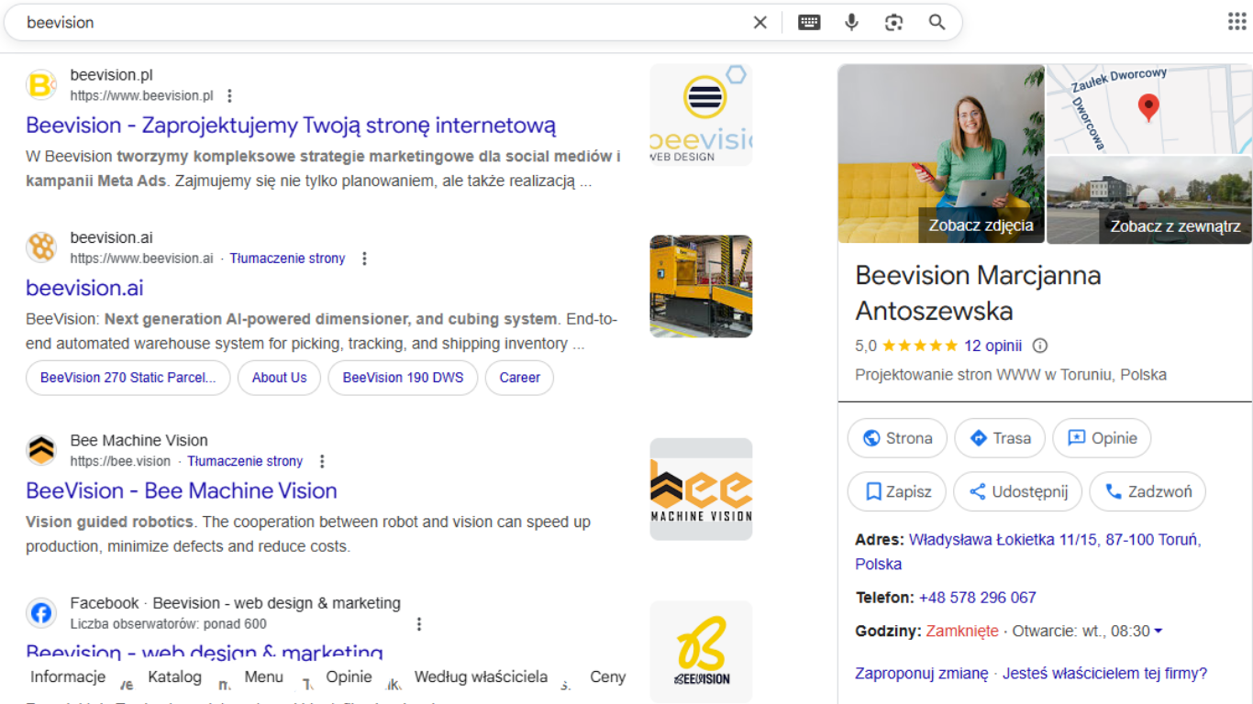Open the 'Zobacz z zewnątrz' street view photo
The width and height of the screenshot is (1253, 704).
tap(1149, 200)
